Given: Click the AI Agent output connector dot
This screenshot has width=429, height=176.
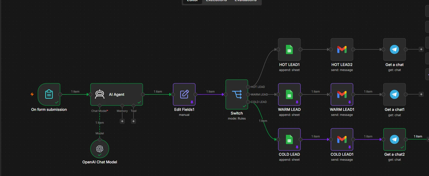Looking at the screenshot, I should pyautogui.click(x=143, y=94).
